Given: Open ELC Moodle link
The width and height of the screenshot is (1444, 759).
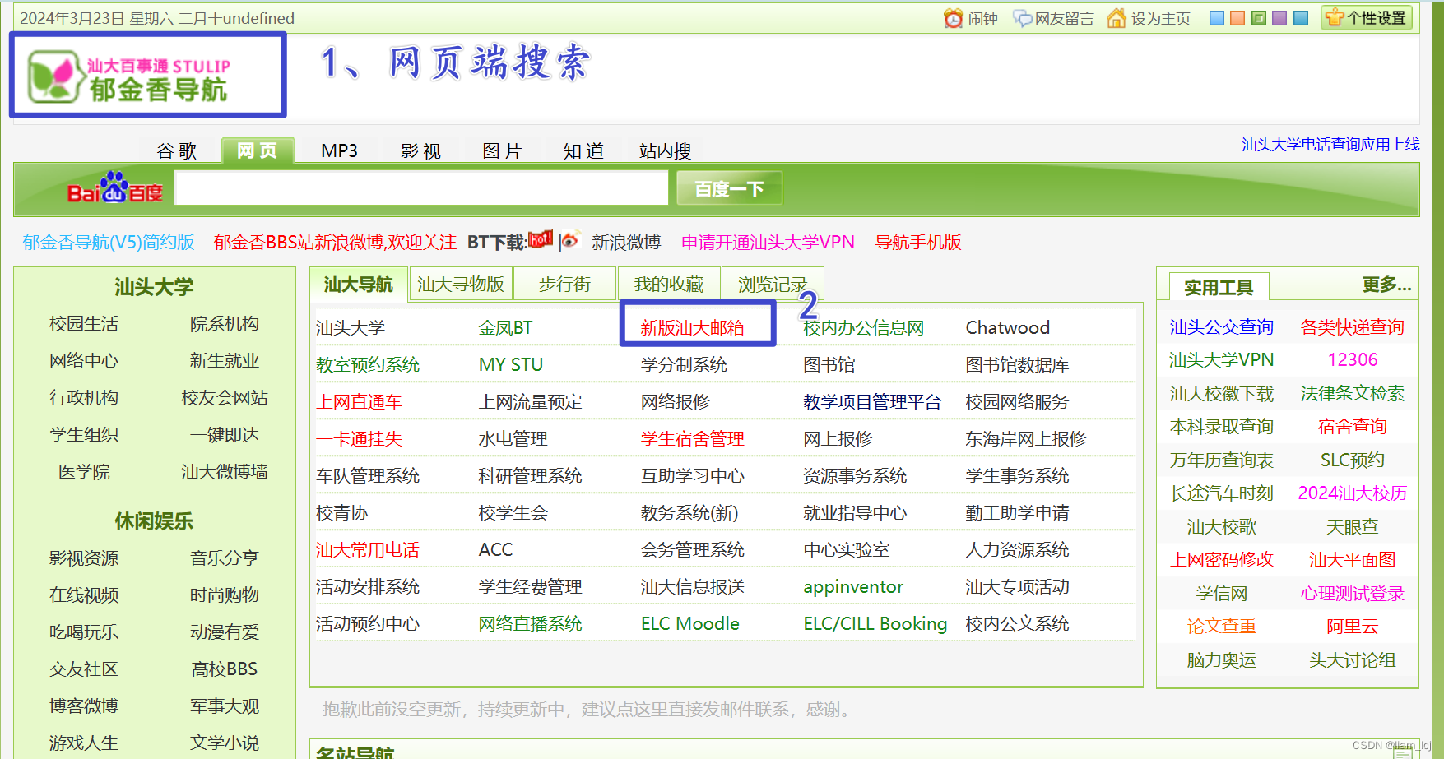Looking at the screenshot, I should point(689,623).
